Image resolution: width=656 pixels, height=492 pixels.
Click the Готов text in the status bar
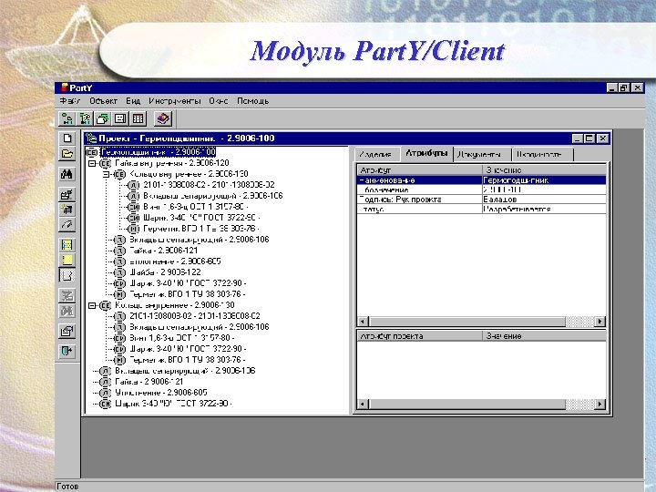tap(67, 487)
